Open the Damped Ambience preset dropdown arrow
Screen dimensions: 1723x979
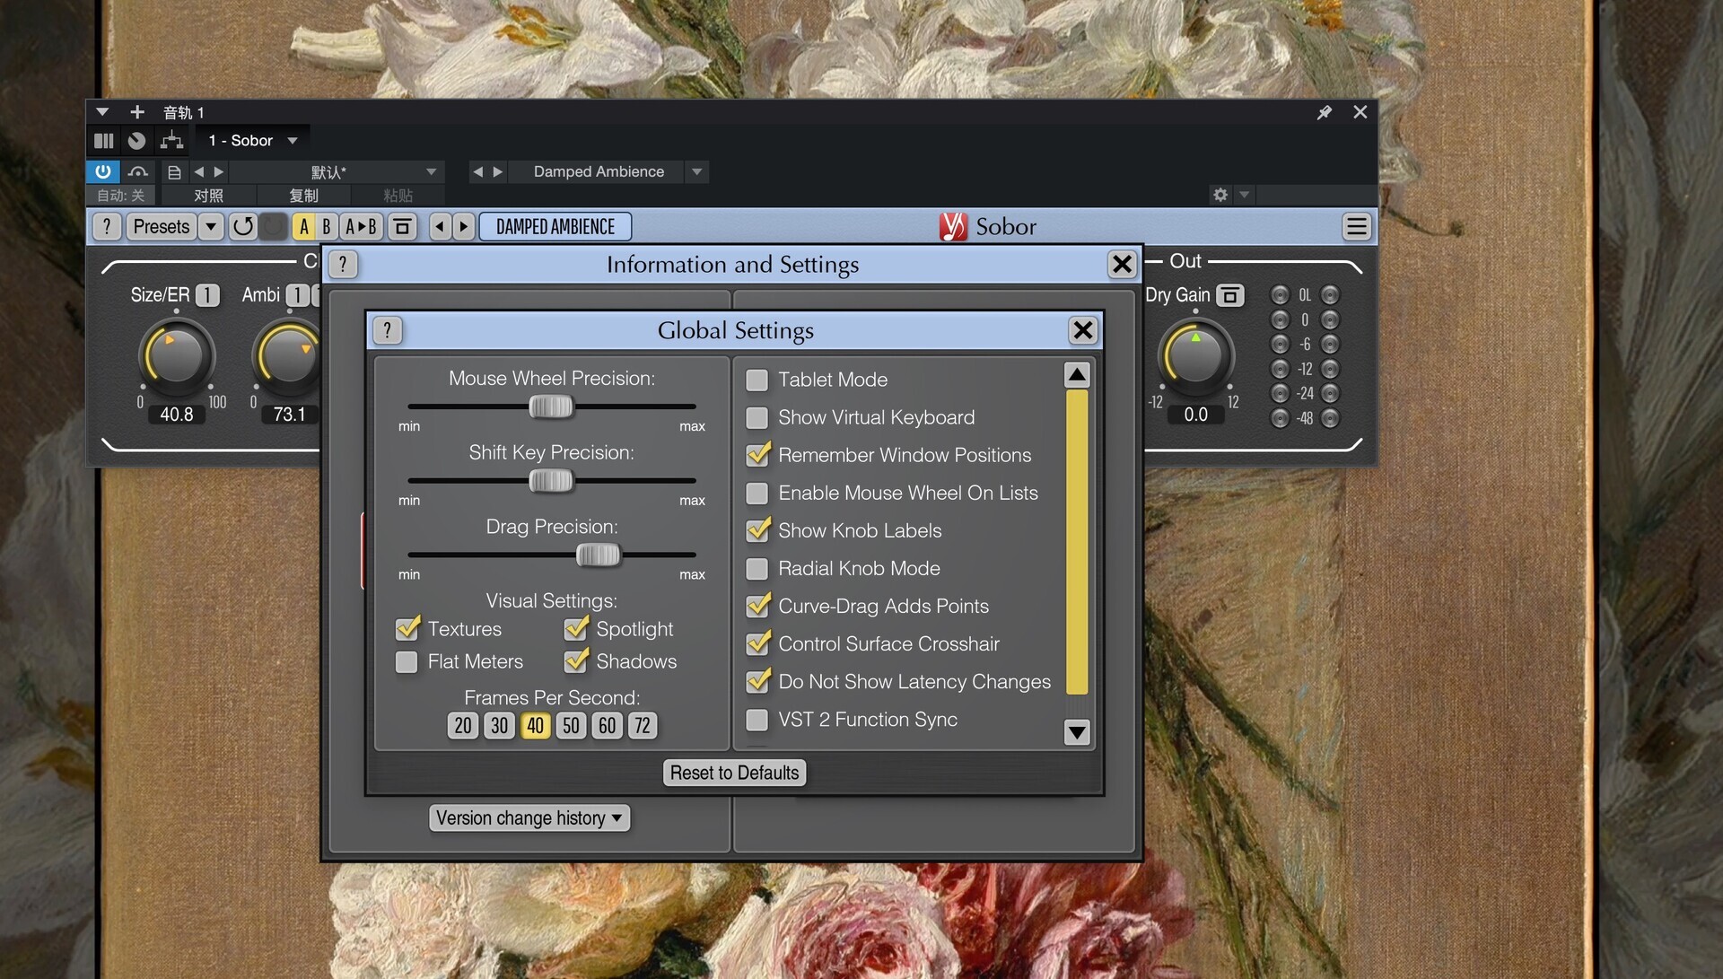(697, 171)
